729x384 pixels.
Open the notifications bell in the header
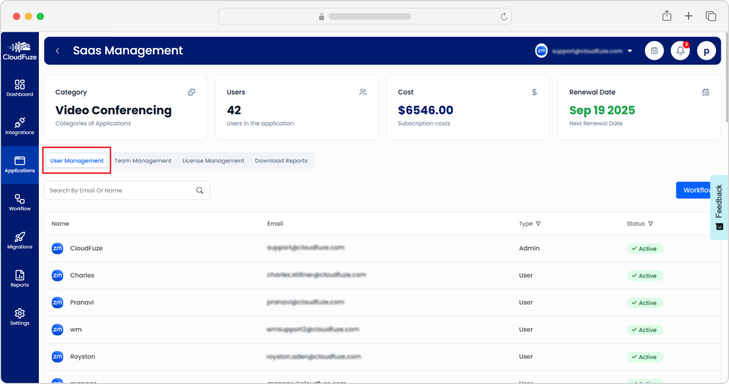tap(680, 51)
